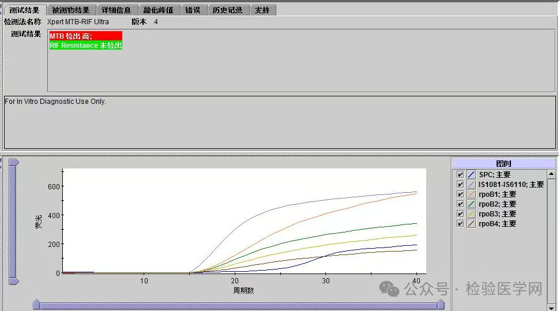Open the 支持 tab
This screenshot has height=311, width=560.
coord(262,10)
